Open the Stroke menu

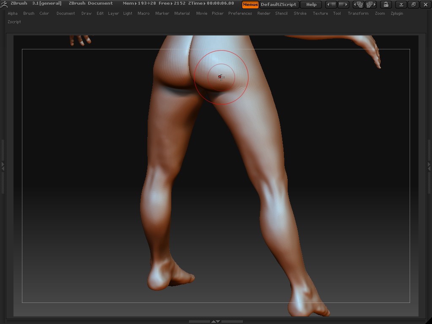click(x=300, y=13)
